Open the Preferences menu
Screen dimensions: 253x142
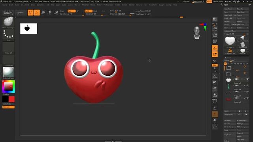click(108, 5)
